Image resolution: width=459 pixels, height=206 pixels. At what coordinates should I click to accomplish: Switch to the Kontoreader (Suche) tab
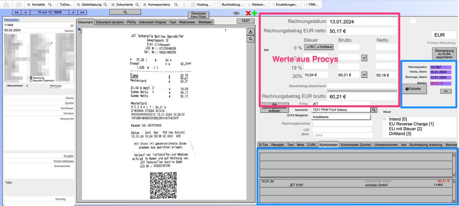click(356, 145)
